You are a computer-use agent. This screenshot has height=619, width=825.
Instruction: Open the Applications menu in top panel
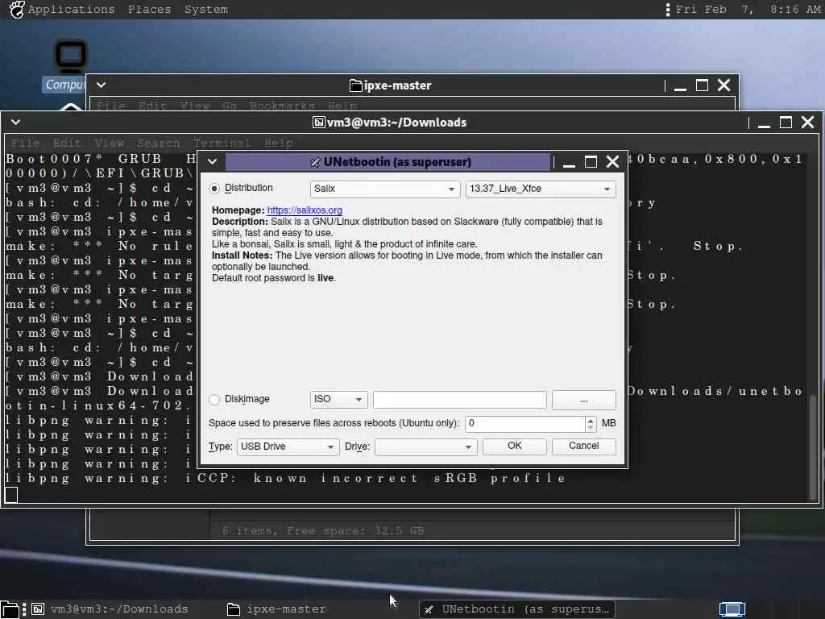71,10
